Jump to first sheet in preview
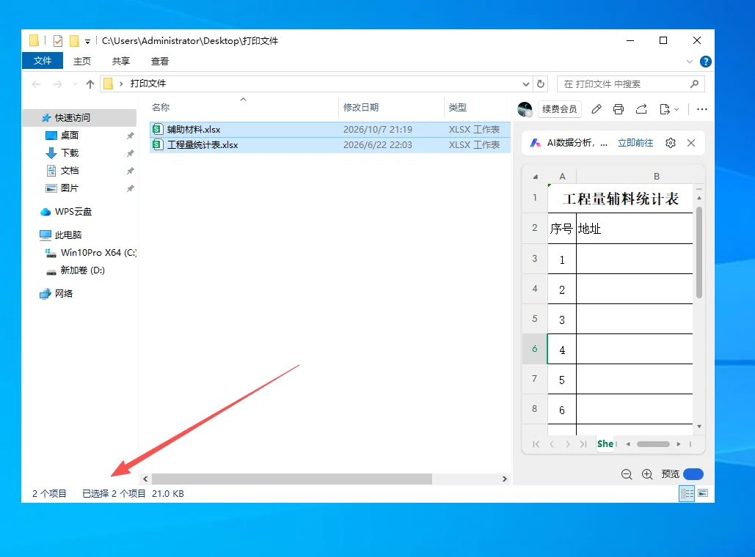This screenshot has height=557, width=755. (536, 444)
